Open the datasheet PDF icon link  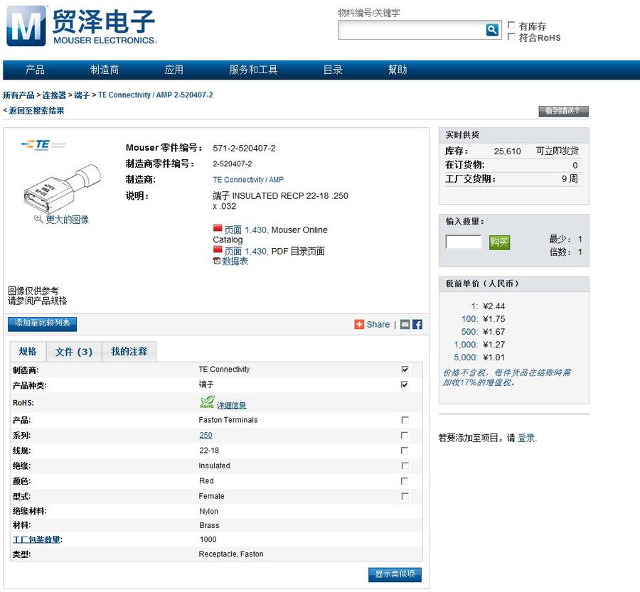218,262
